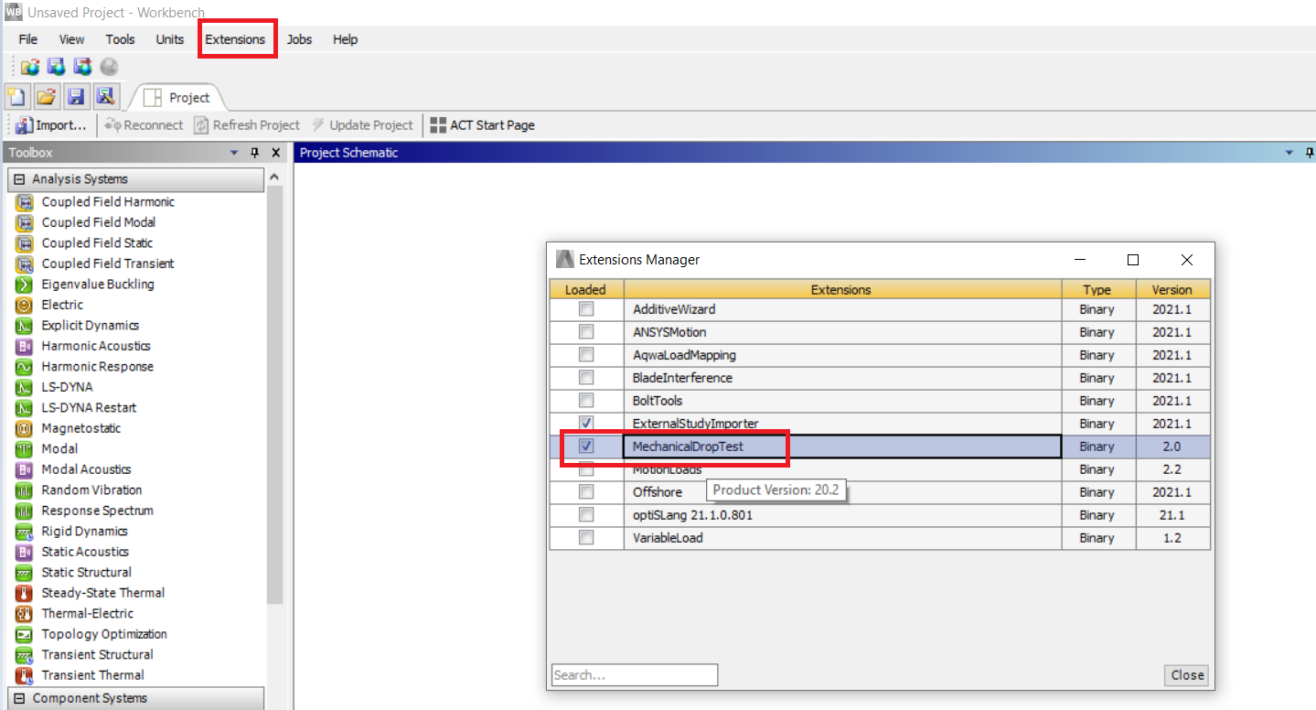
Task: Select the Offshore extension row
Action: pos(880,492)
